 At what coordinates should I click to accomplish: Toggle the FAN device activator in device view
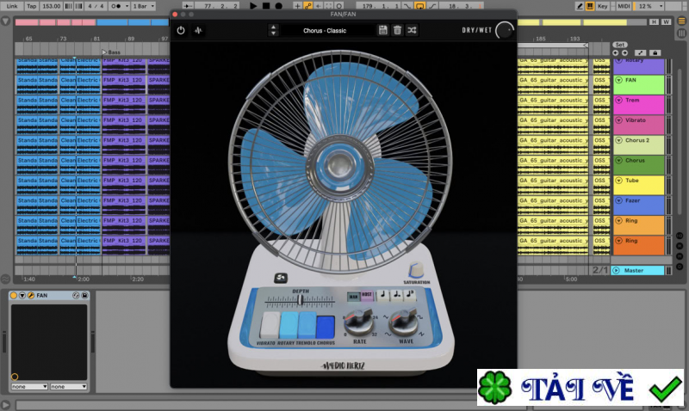[x=14, y=296]
